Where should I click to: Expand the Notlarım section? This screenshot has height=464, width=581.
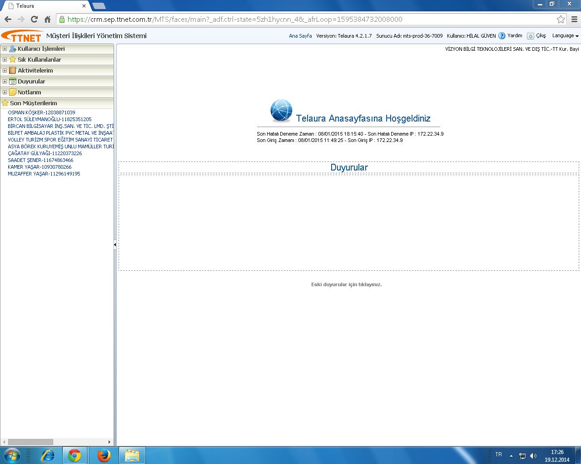pyautogui.click(x=5, y=92)
